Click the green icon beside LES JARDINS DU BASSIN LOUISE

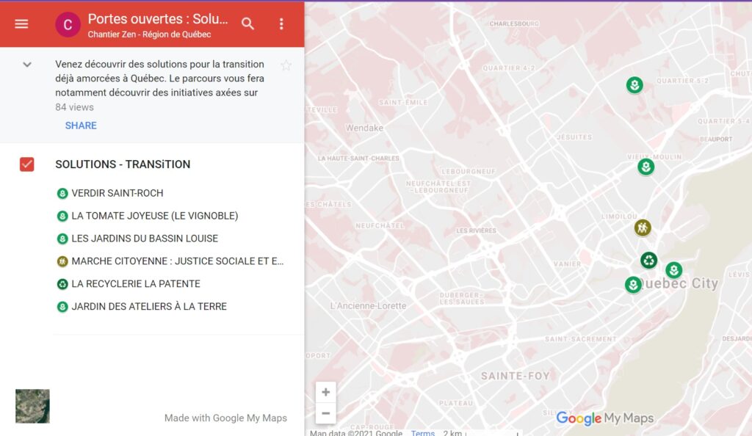tap(62, 239)
